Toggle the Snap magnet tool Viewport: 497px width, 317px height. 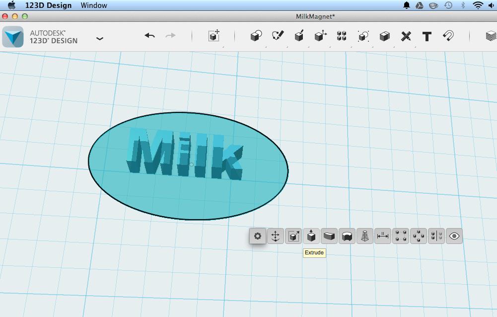pyautogui.click(x=448, y=36)
